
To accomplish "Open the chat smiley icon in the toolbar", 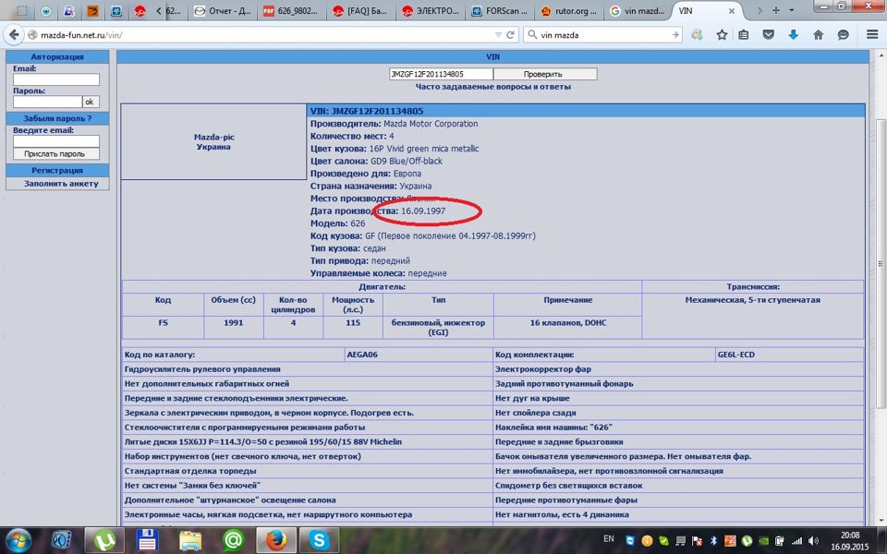I will point(843,34).
